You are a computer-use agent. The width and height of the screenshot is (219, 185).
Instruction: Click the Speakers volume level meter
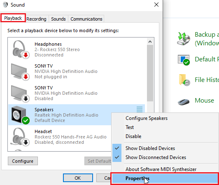[x=140, y=109]
